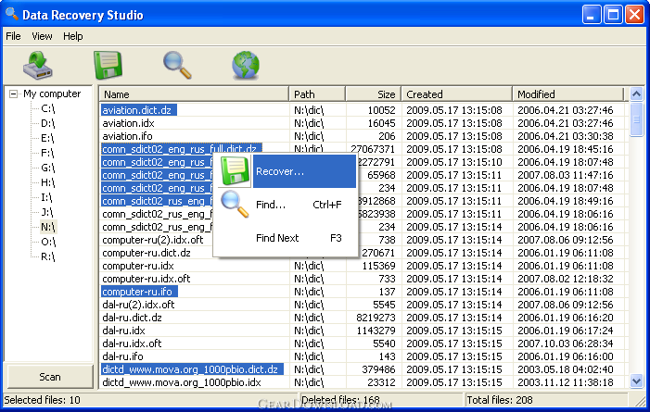Open the View menu

point(42,36)
